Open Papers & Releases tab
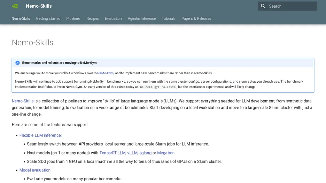Image resolution: width=326 pixels, height=183 pixels. (196, 18)
